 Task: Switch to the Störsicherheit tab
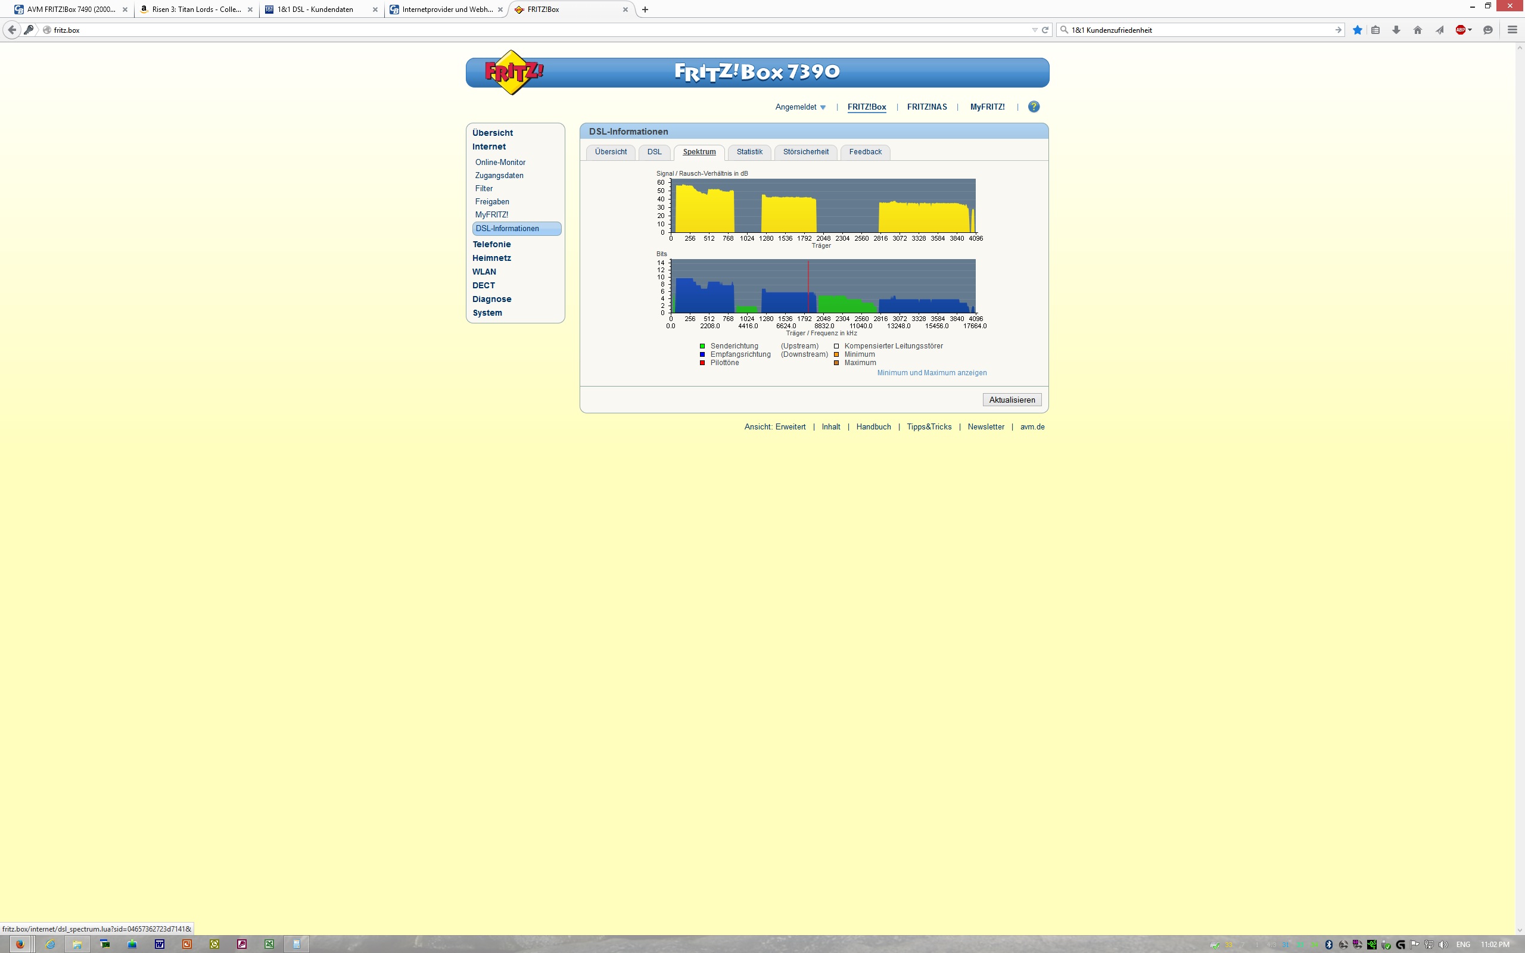805,152
